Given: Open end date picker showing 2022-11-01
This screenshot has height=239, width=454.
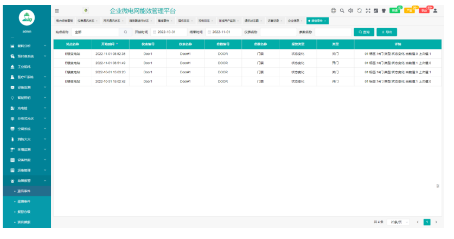Looking at the screenshot, I should [223, 32].
